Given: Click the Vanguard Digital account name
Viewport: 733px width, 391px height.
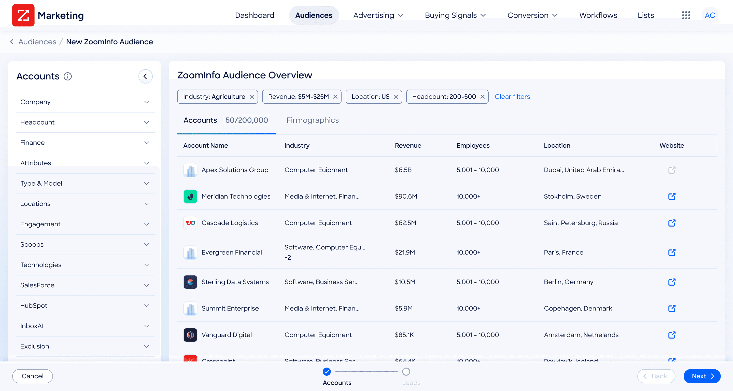Looking at the screenshot, I should (x=227, y=335).
